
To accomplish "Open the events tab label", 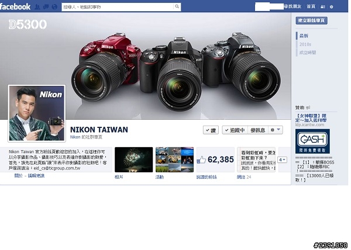I will (160, 177).
